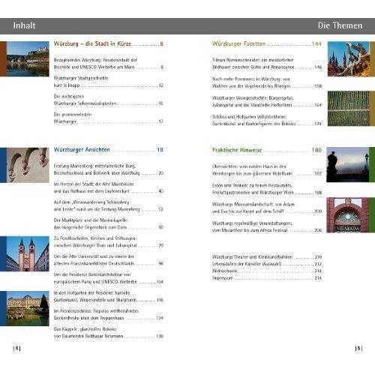Select the carved stone hands thumbnail

tap(28, 165)
